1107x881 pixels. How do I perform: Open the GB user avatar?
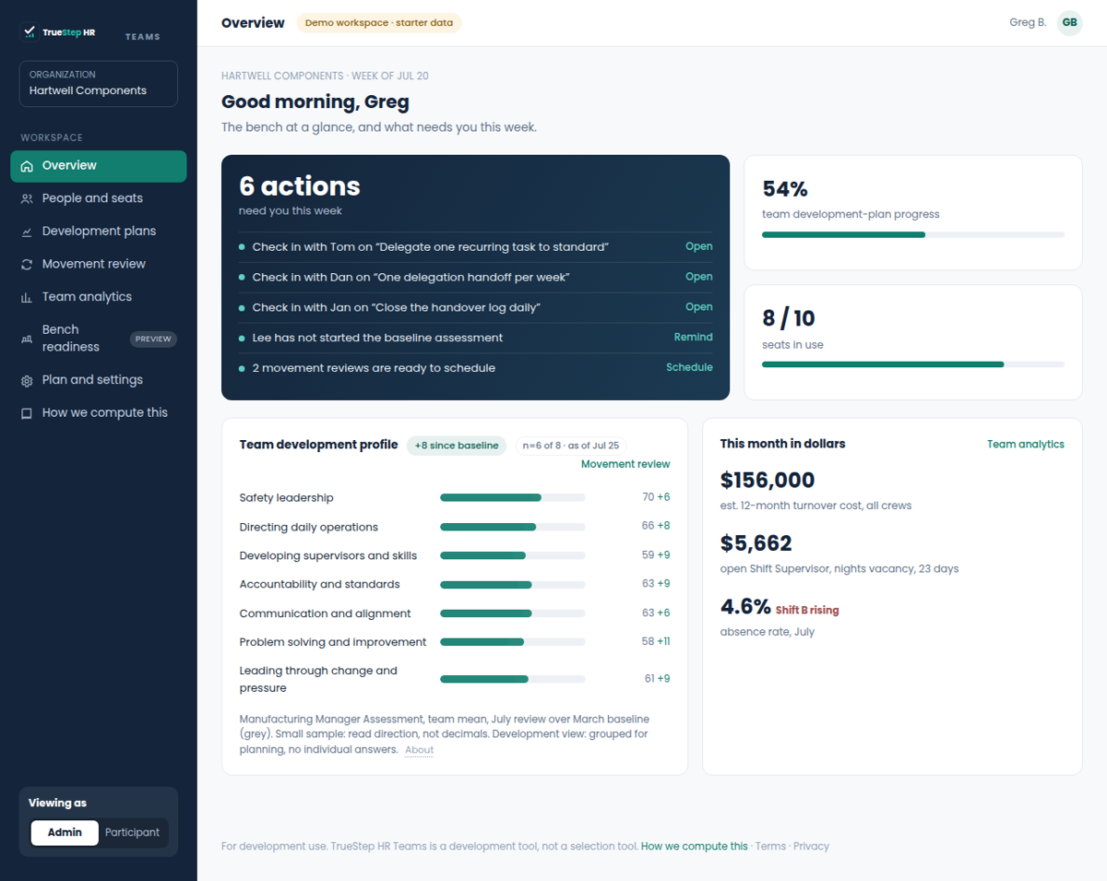[1069, 23]
